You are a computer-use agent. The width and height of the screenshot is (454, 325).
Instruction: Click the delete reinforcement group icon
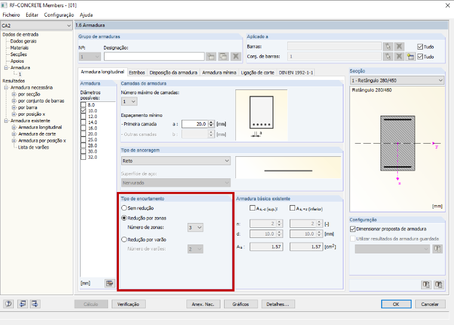pos(236,57)
